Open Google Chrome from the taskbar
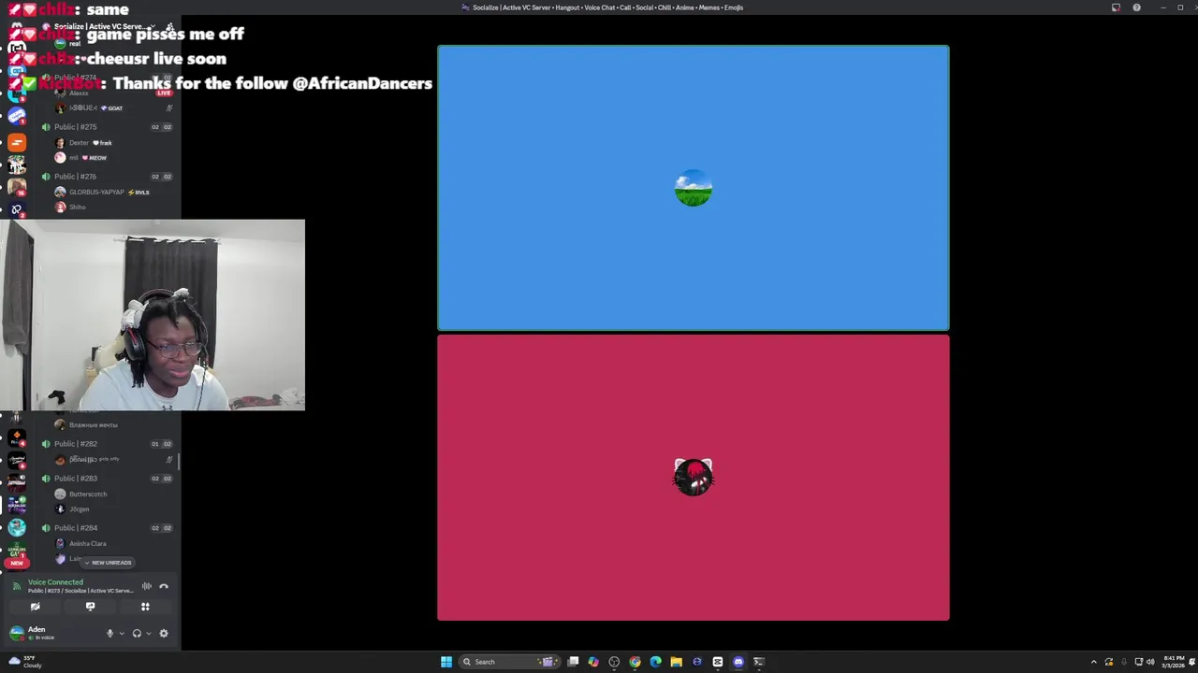 (x=635, y=662)
